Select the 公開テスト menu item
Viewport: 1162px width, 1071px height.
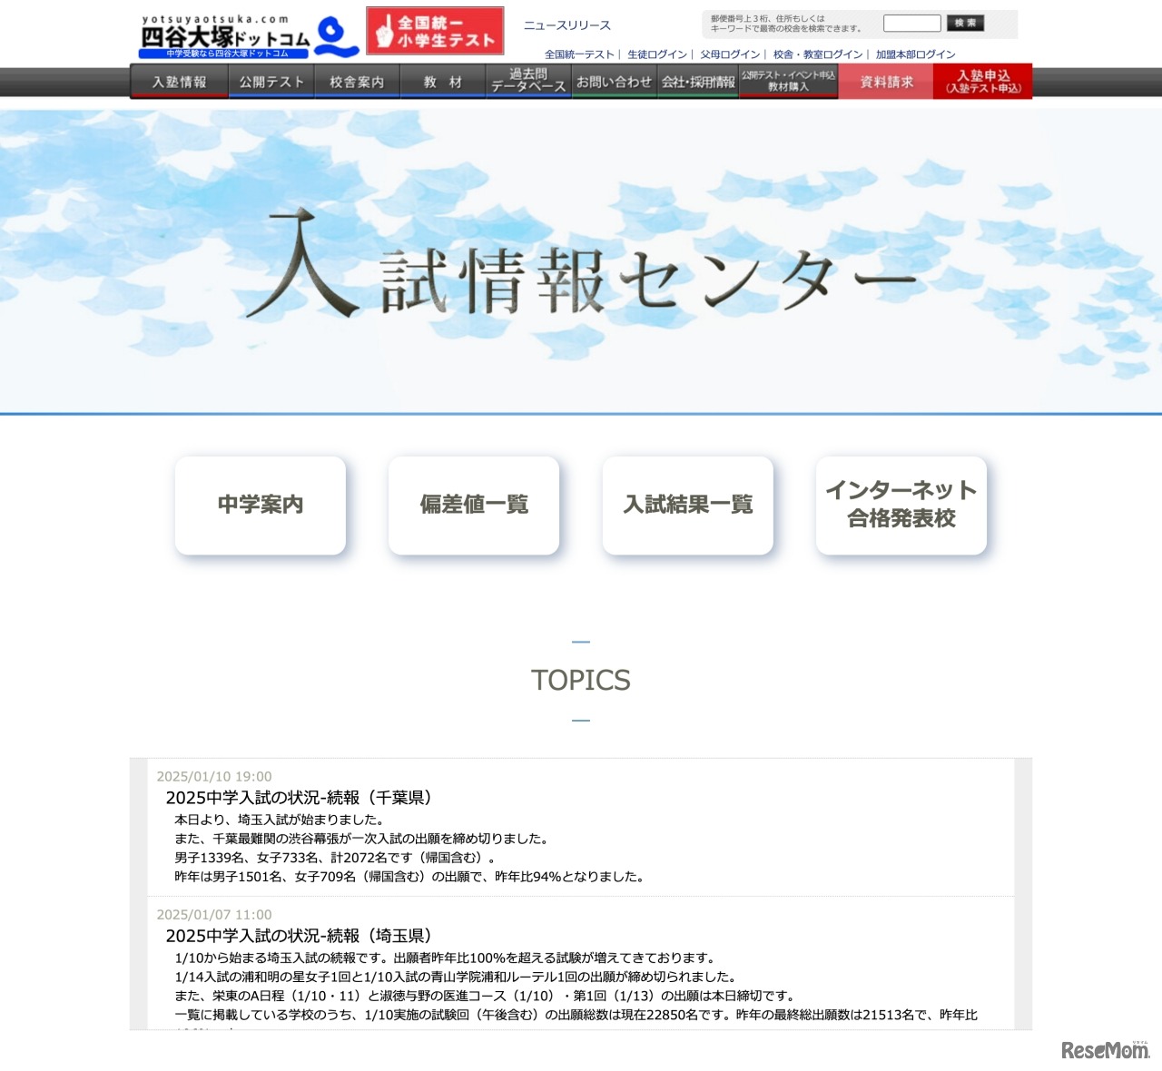click(269, 81)
